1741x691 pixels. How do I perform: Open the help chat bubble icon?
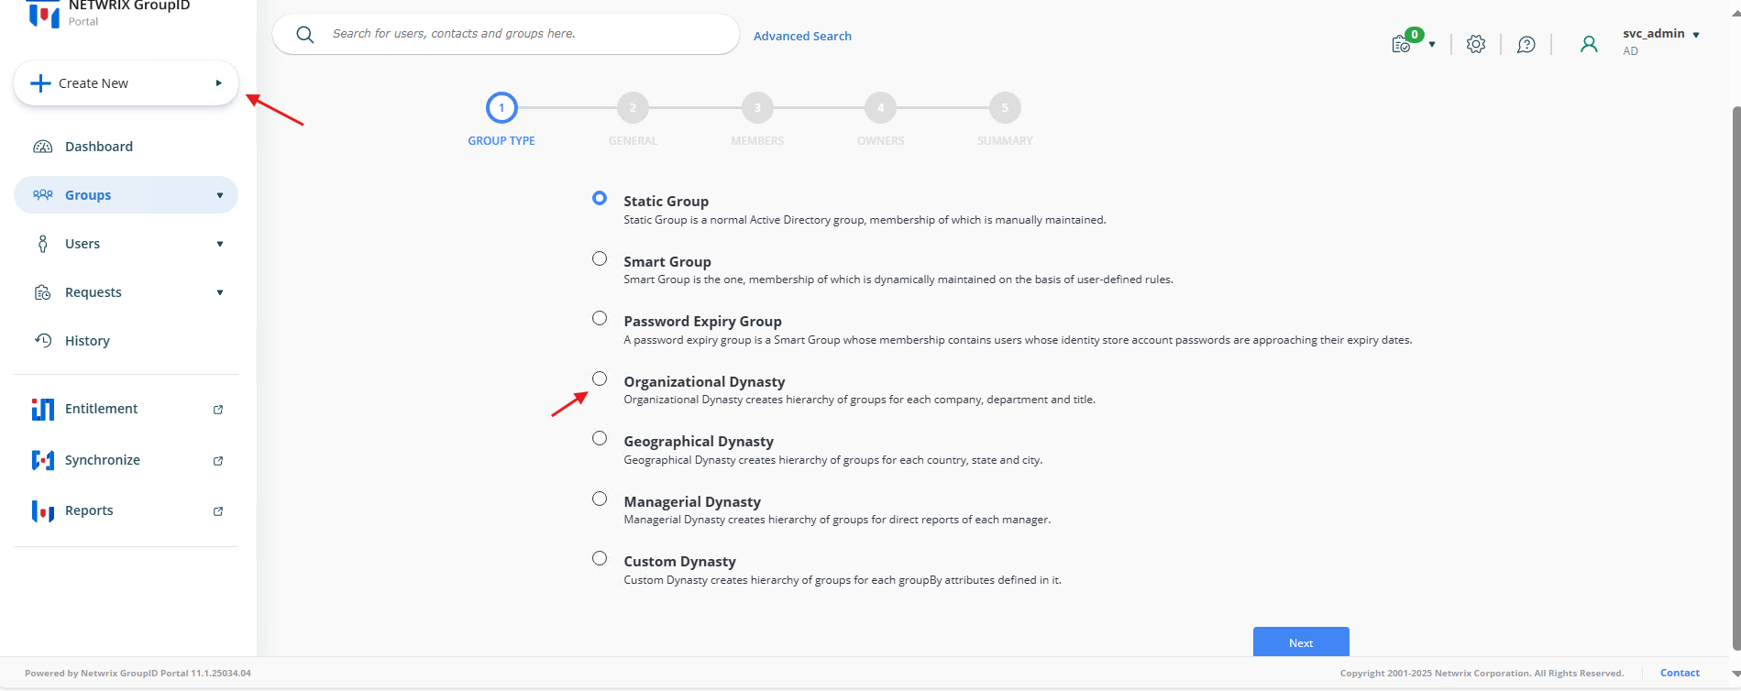point(1526,44)
